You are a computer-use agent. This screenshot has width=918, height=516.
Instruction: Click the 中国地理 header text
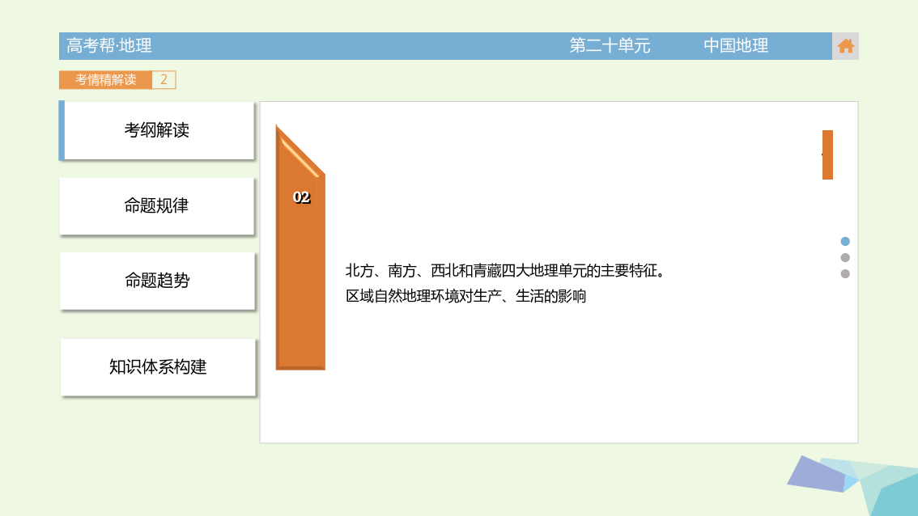735,45
